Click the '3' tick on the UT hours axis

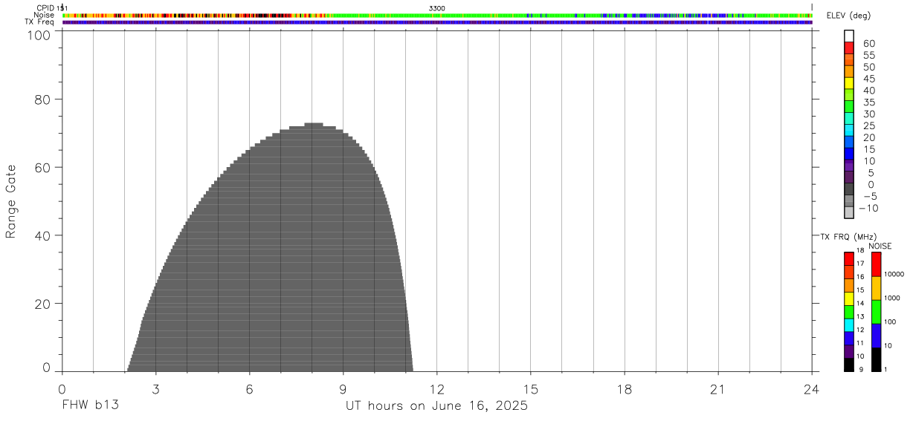tap(155, 388)
